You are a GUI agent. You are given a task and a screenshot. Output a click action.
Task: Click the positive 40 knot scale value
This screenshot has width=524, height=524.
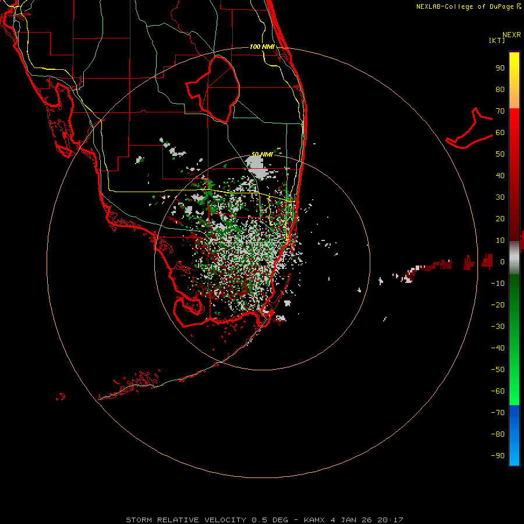click(x=500, y=176)
